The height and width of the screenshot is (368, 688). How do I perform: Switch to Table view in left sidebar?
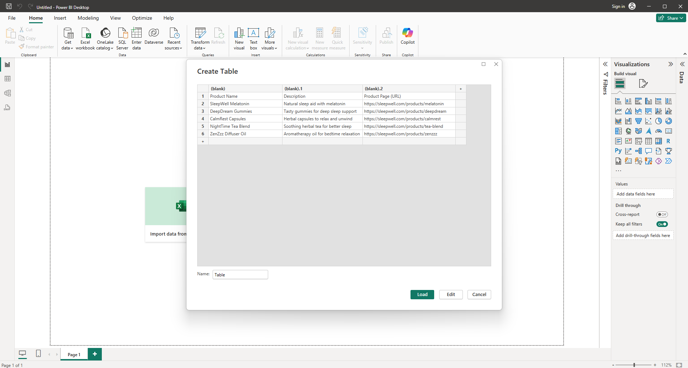[8, 79]
